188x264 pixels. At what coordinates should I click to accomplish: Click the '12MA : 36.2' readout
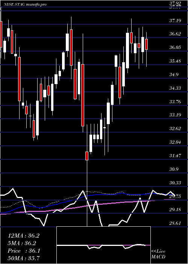(24, 236)
